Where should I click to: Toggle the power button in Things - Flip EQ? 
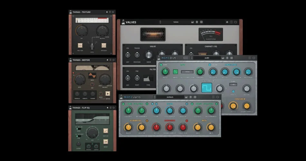(x=114, y=108)
